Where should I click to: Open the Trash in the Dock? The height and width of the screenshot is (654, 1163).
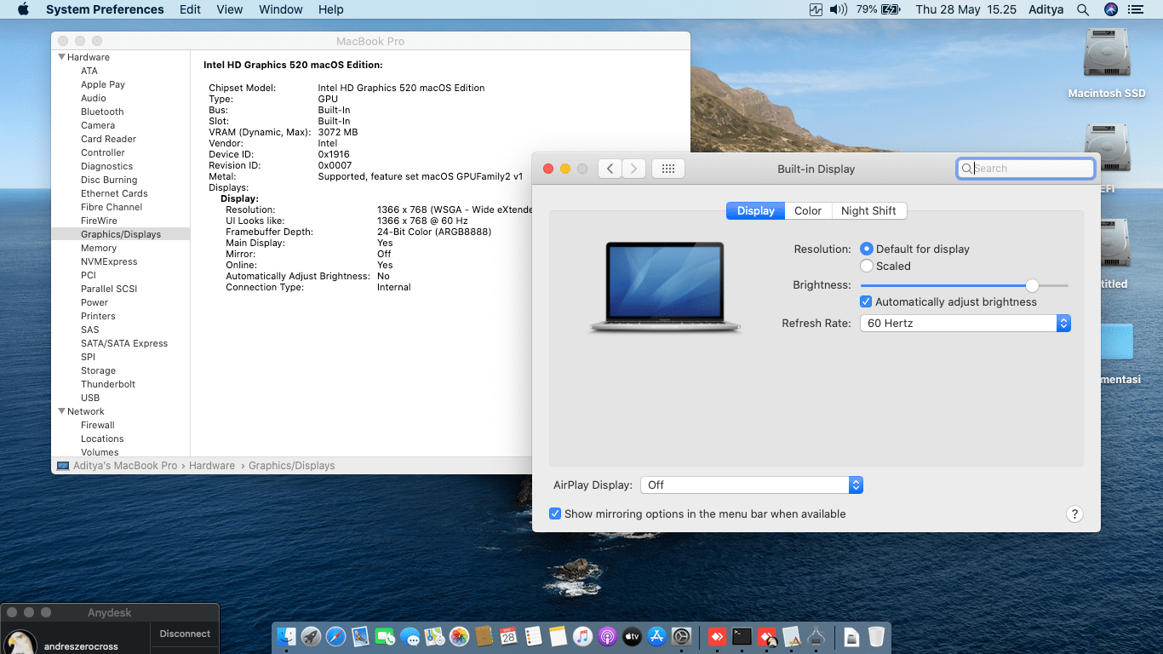click(876, 636)
